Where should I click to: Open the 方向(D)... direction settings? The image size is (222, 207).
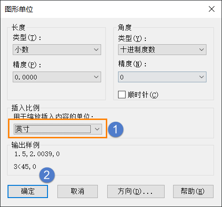coord(136,191)
